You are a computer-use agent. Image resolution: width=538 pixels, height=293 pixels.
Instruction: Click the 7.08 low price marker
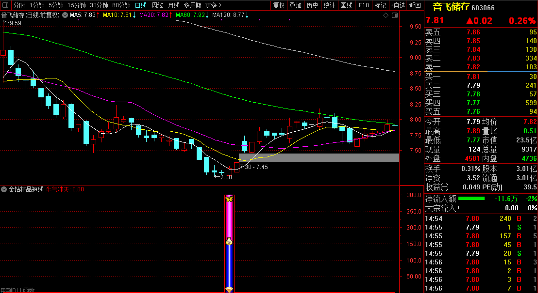tap(223, 177)
